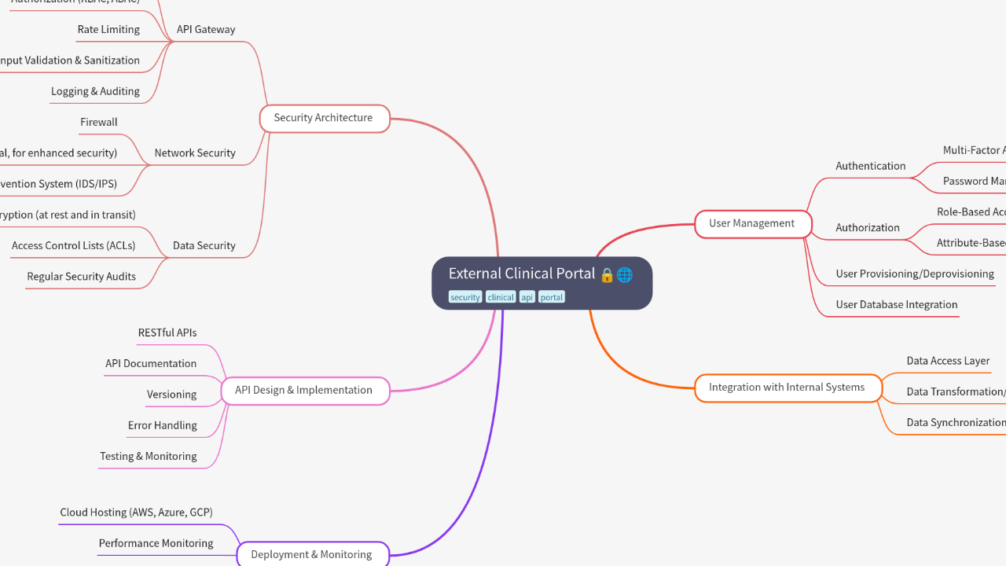The width and height of the screenshot is (1006, 566).
Task: Select the Rate Limiting item
Action: point(108,29)
